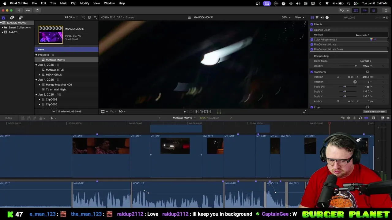The image size is (392, 220).
Task: Disable the Balance Color checkbox
Action: tap(312, 30)
